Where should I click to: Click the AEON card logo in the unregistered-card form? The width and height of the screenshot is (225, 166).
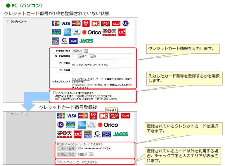55,41
